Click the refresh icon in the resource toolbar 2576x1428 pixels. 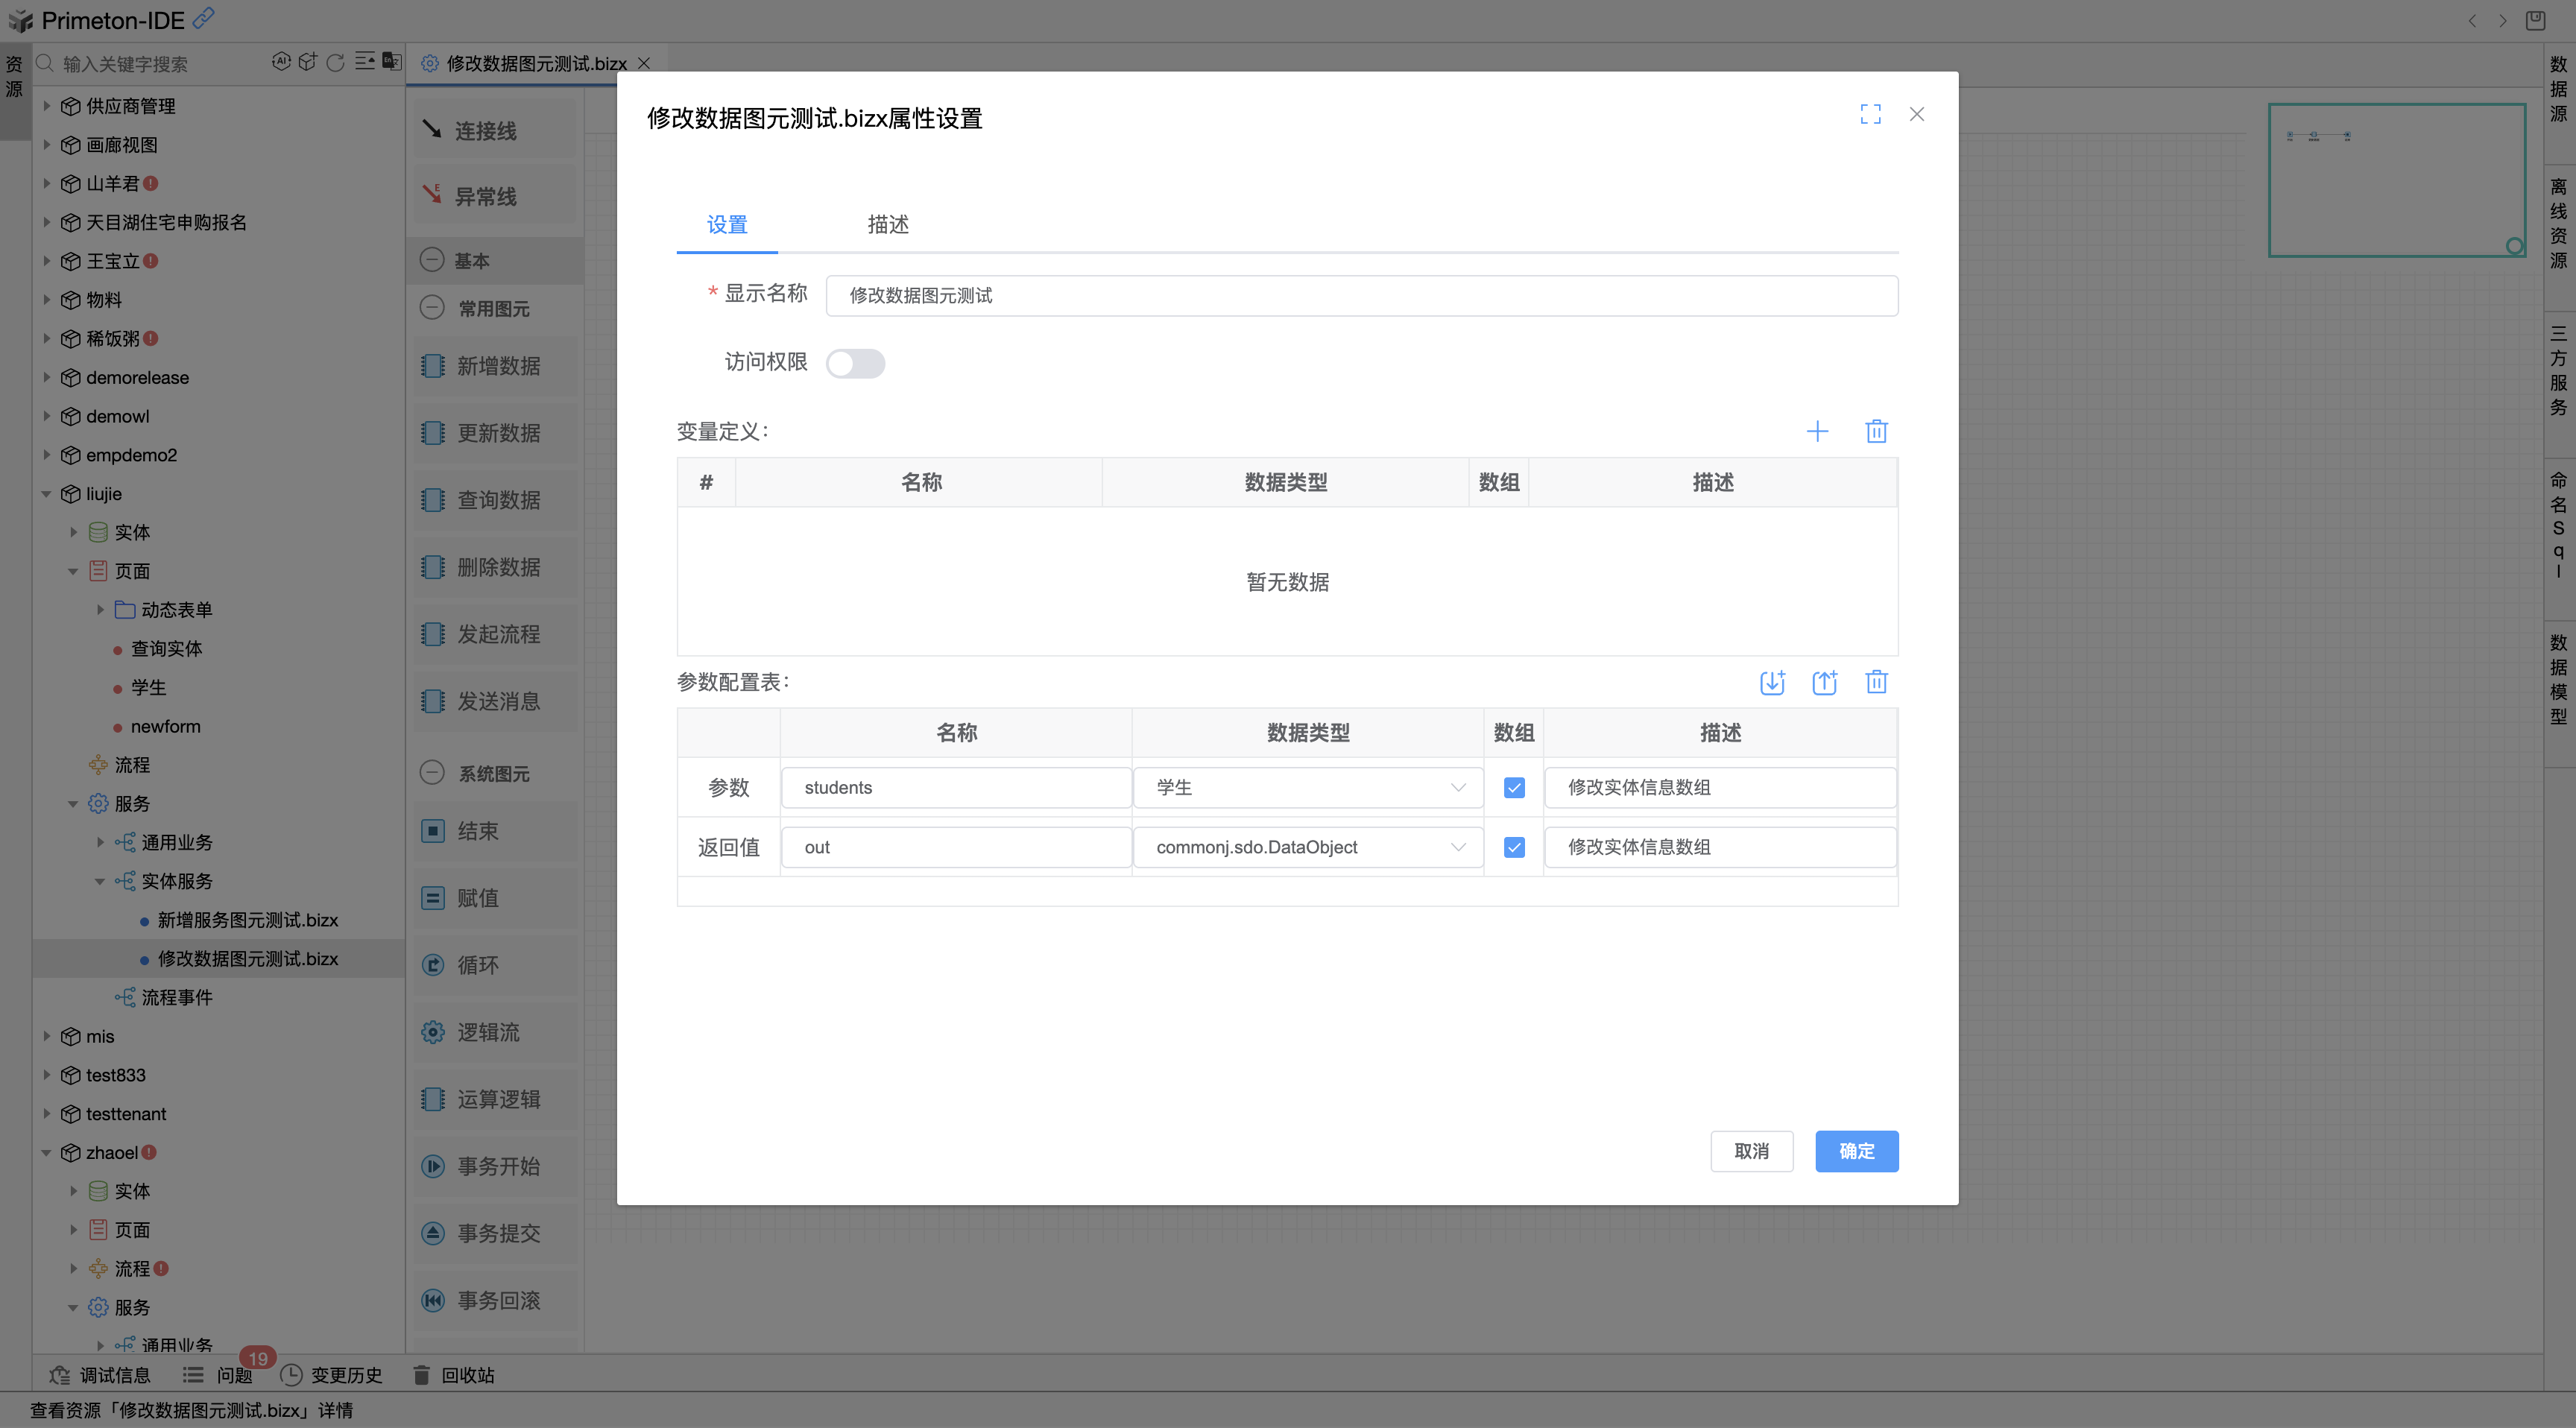pyautogui.click(x=334, y=62)
